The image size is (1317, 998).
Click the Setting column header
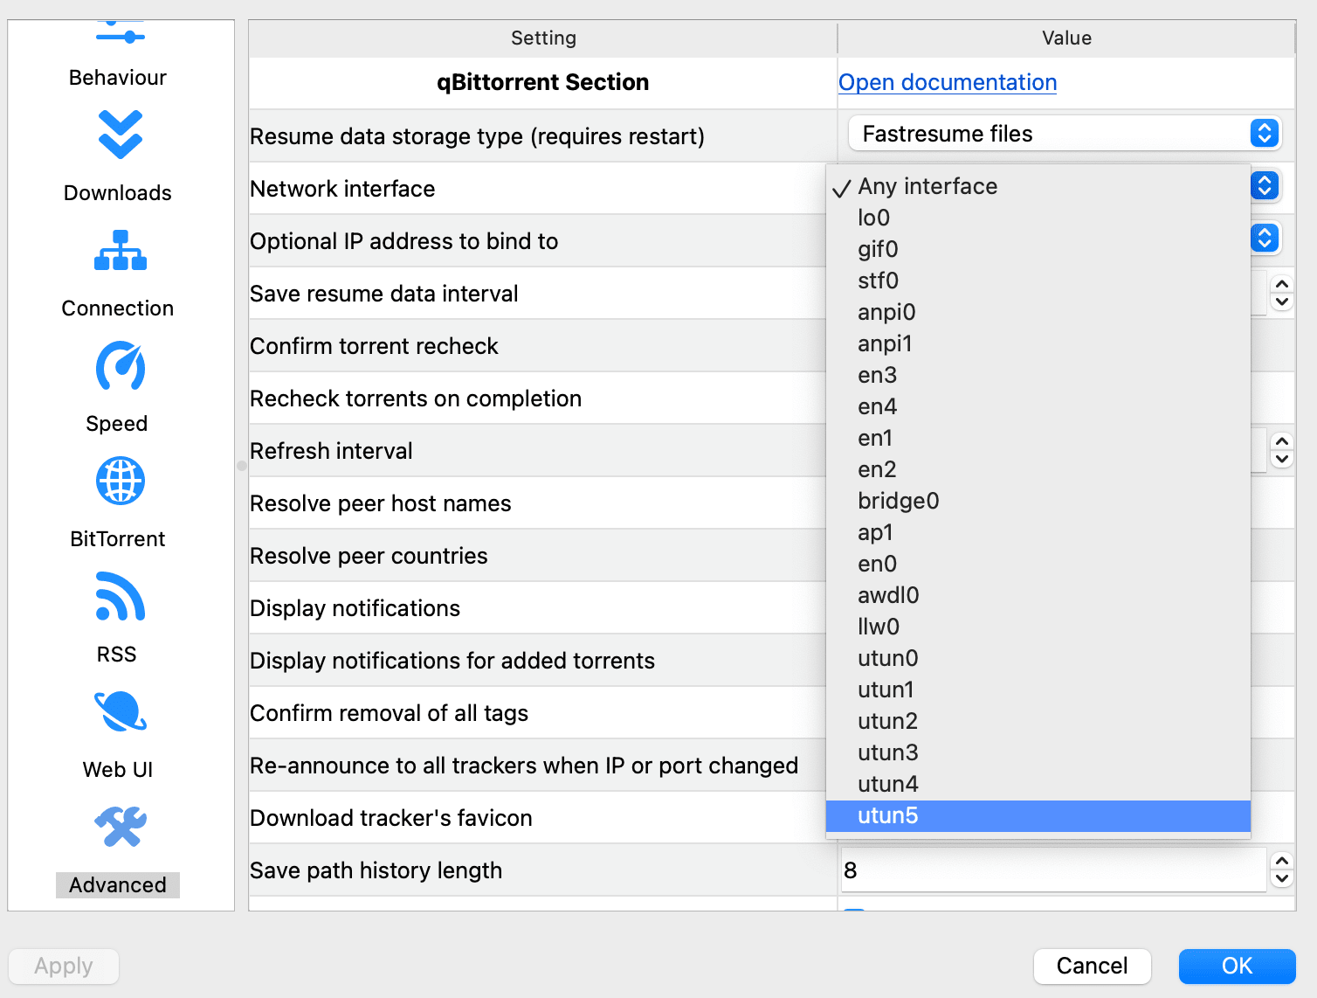[543, 38]
